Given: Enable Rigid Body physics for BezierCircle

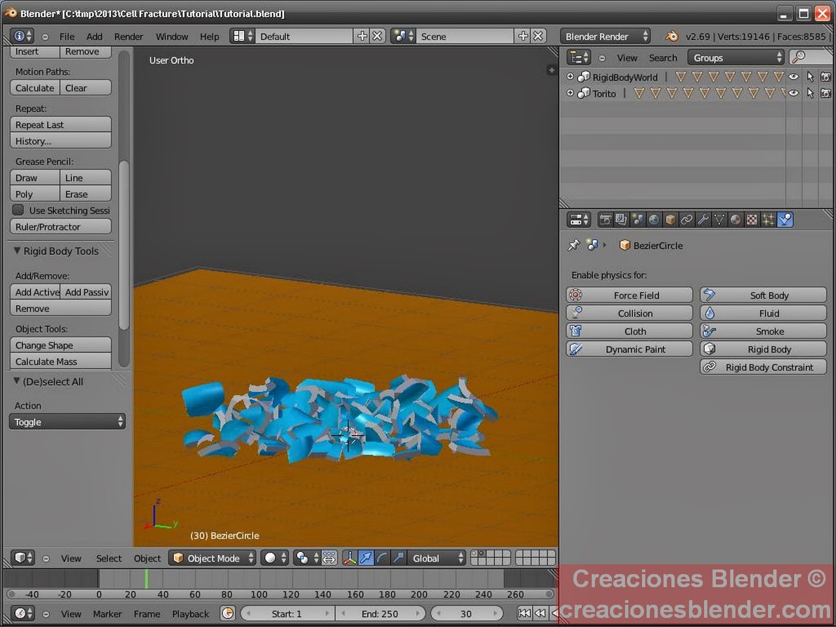Looking at the screenshot, I should click(763, 349).
